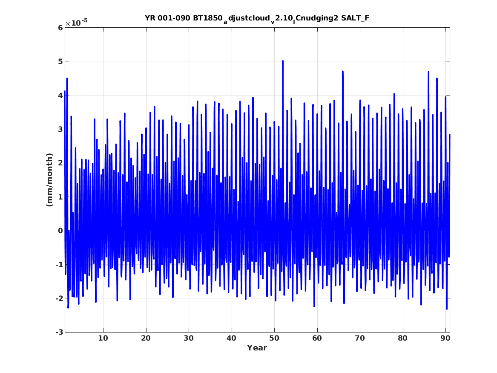Click x-axis tick label '20'
This screenshot has width=497, height=373.
point(146,338)
